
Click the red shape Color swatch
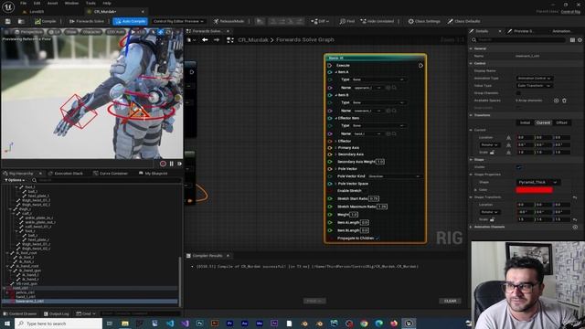click(x=534, y=190)
